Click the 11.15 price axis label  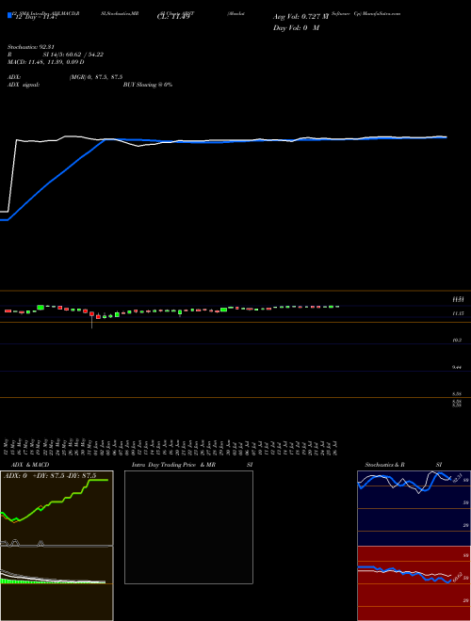tap(458, 313)
